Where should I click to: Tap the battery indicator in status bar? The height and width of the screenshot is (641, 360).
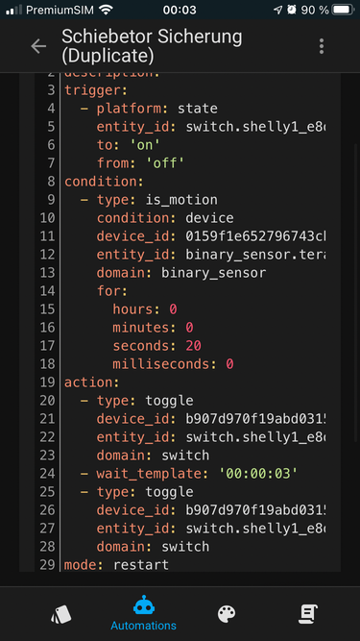point(342,10)
